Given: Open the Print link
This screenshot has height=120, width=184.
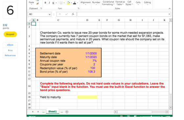Looking at the screenshot, I should click(10, 50).
